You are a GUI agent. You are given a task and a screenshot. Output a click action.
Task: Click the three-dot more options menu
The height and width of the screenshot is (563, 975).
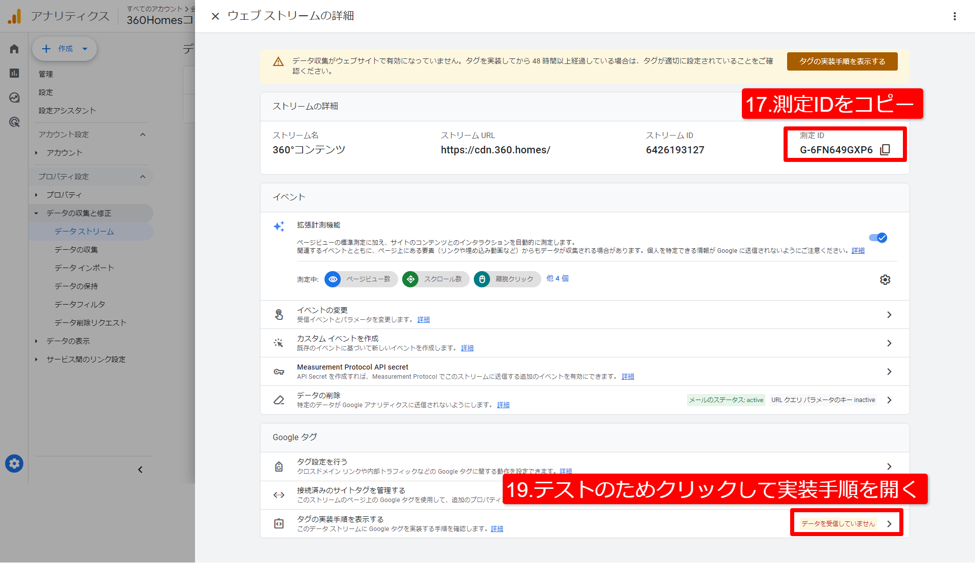[x=955, y=16]
